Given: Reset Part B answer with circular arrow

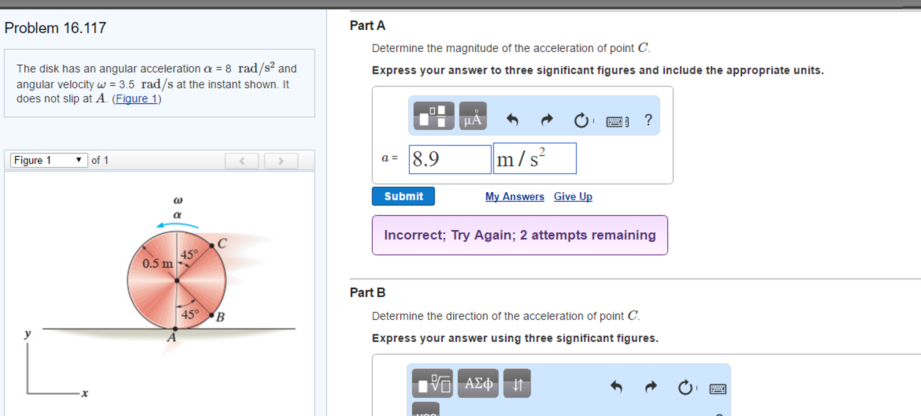Looking at the screenshot, I should point(685,387).
